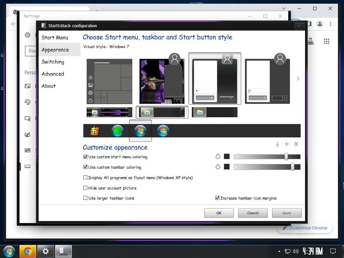This screenshot has height=258, width=344.
Task: Click the Customize Chrome button
Action: [305, 228]
